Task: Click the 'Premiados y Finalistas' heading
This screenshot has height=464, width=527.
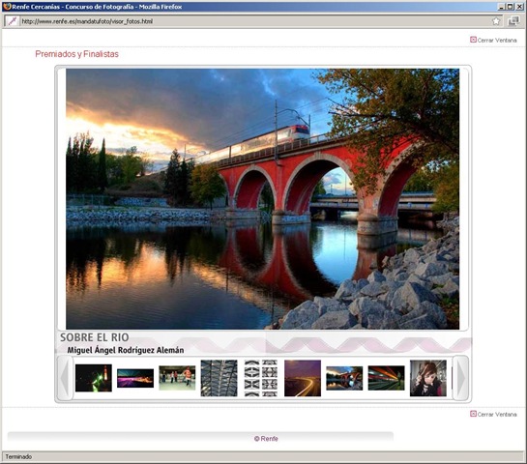Action: (77, 54)
